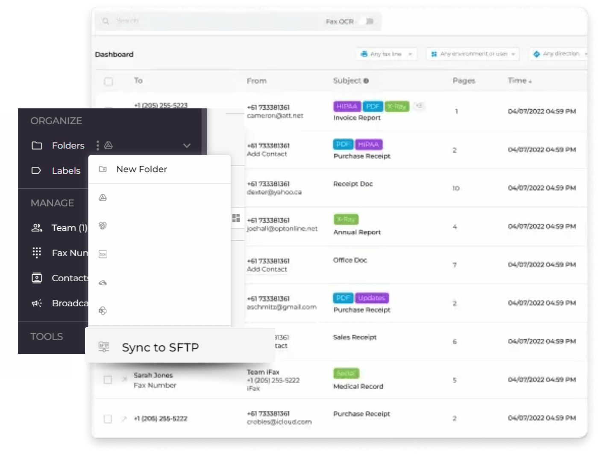This screenshot has width=599, height=454.
Task: Select the Dropbox sync icon
Action: tap(103, 226)
